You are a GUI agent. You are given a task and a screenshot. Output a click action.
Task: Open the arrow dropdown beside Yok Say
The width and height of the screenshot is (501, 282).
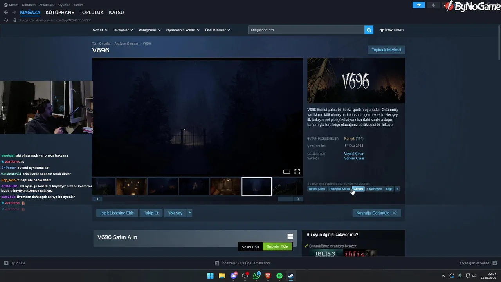pos(189,213)
